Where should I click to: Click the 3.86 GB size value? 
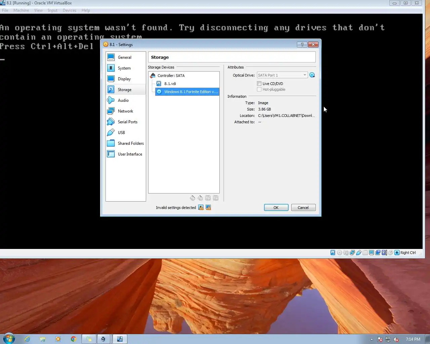coord(264,109)
